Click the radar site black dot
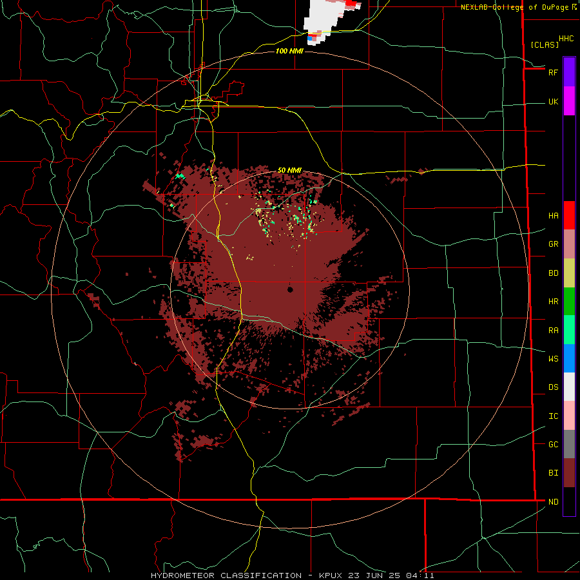 coord(290,289)
